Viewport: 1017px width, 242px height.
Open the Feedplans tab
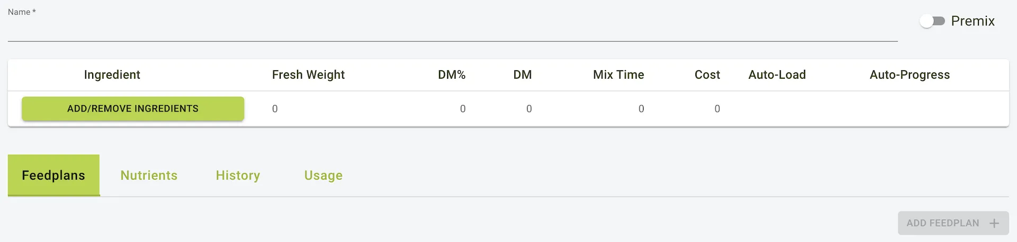53,175
